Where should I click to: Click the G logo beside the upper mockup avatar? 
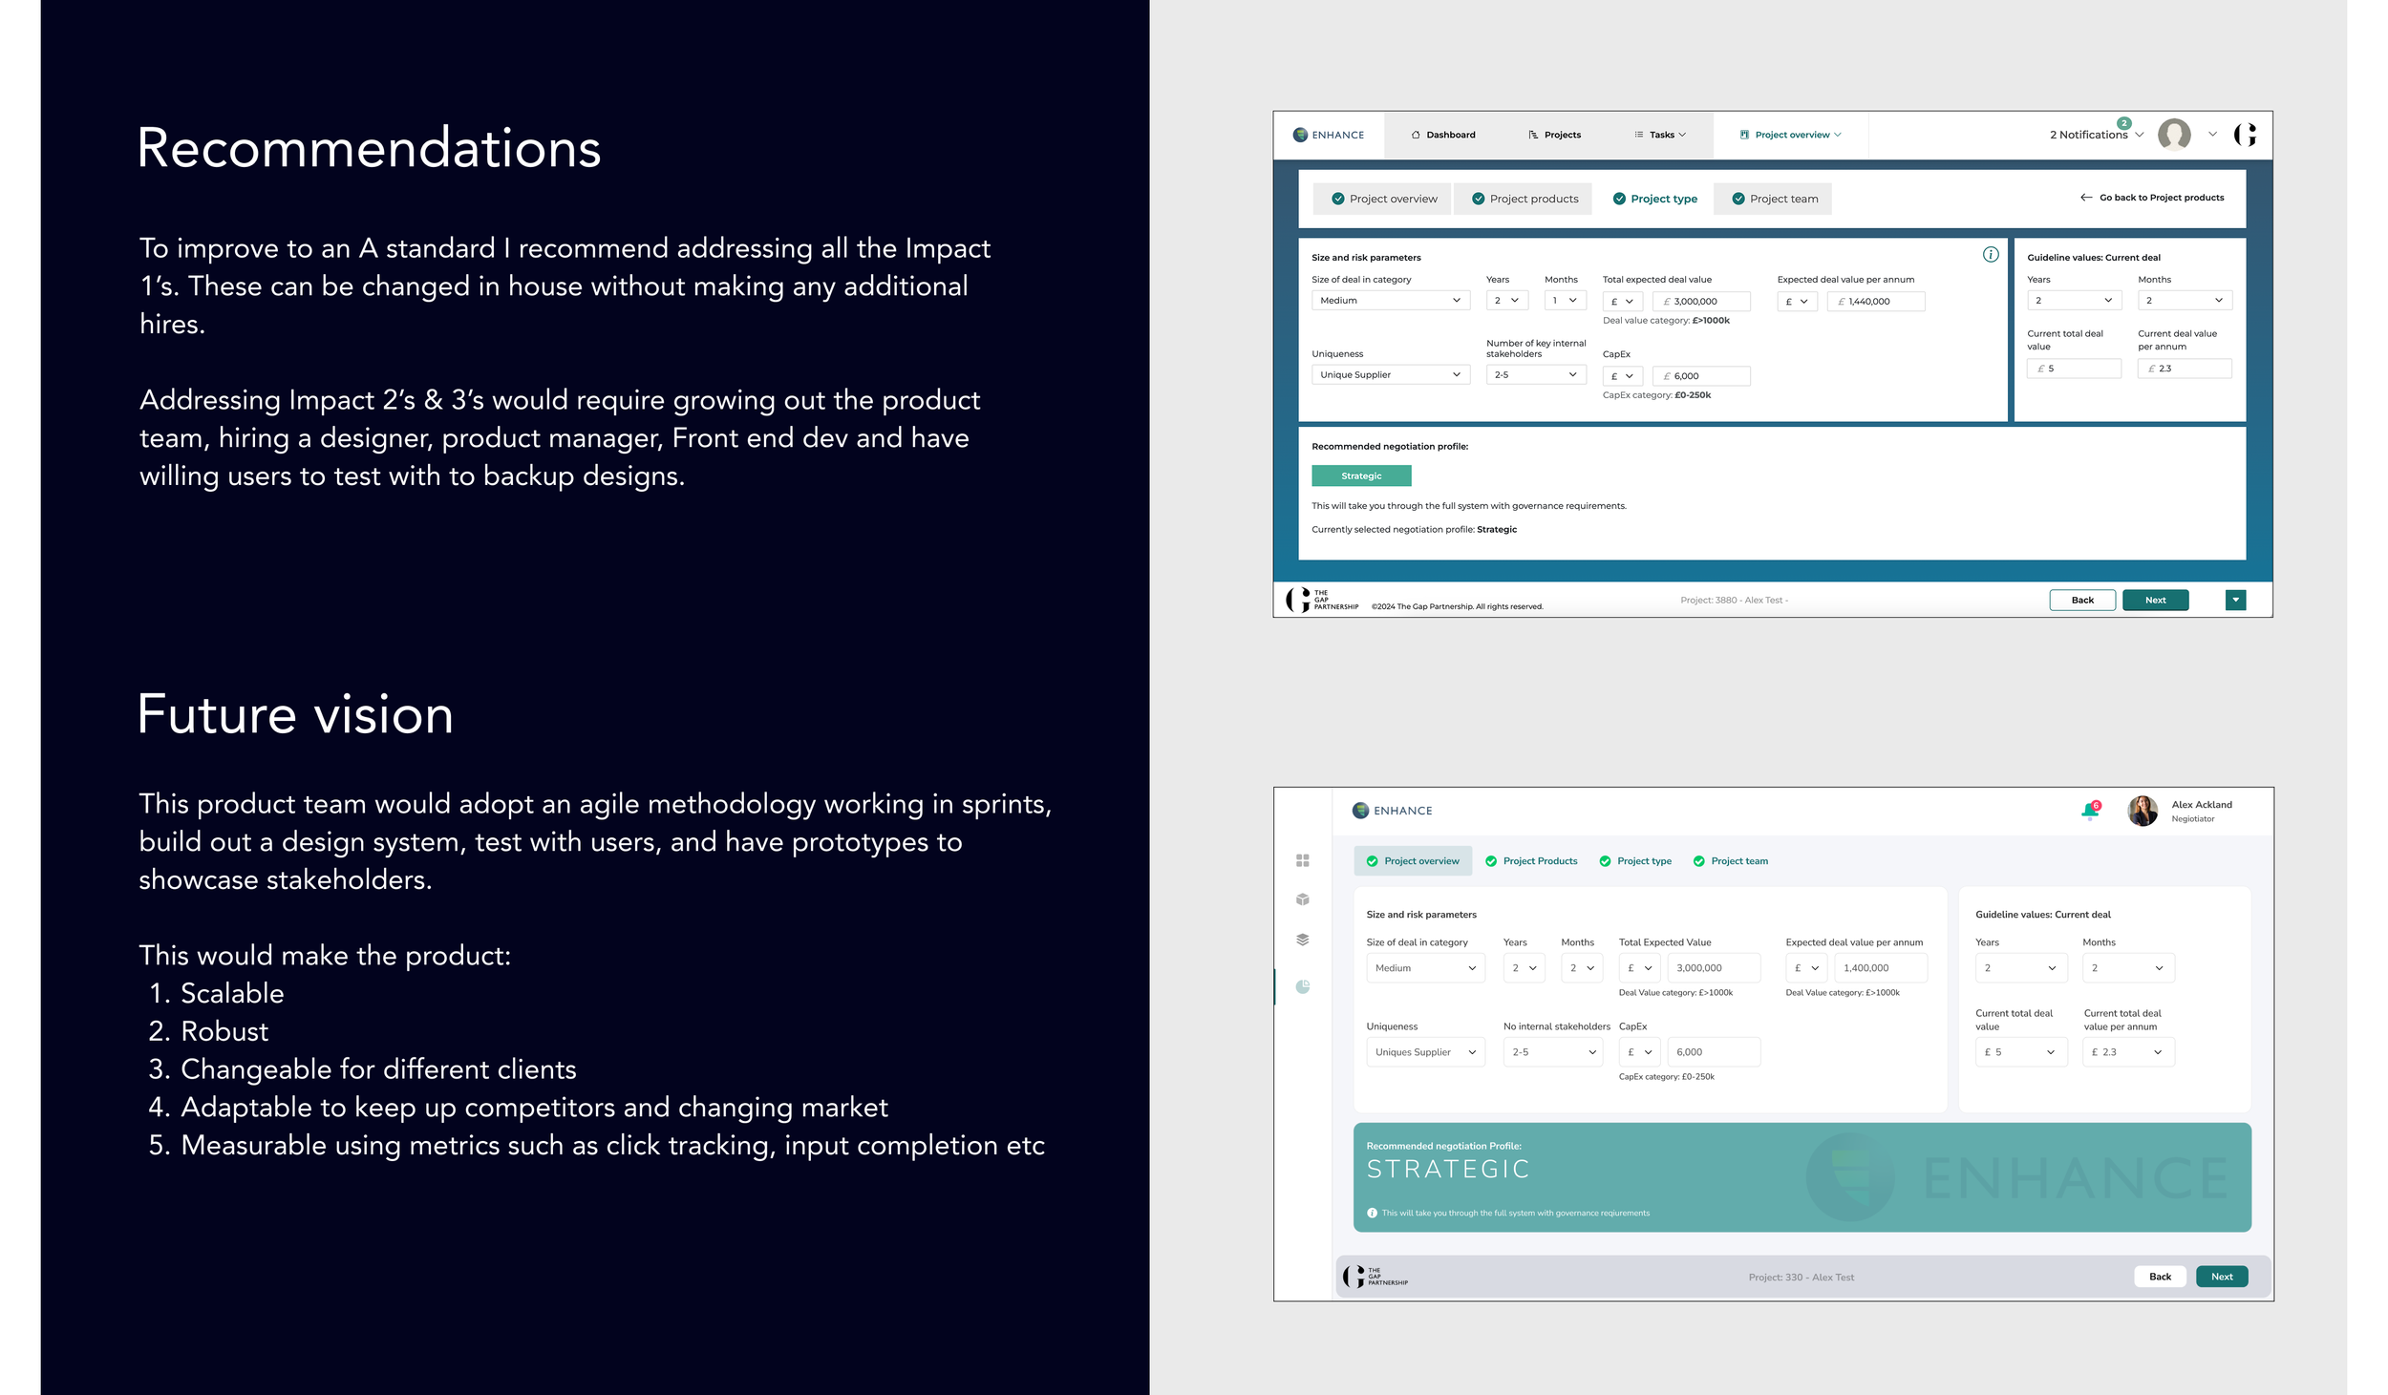pyautogui.click(x=2245, y=135)
